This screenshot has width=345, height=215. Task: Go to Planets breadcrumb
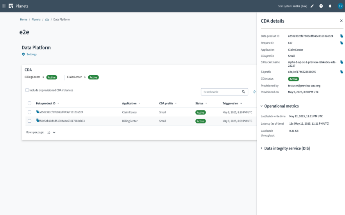coord(36,19)
